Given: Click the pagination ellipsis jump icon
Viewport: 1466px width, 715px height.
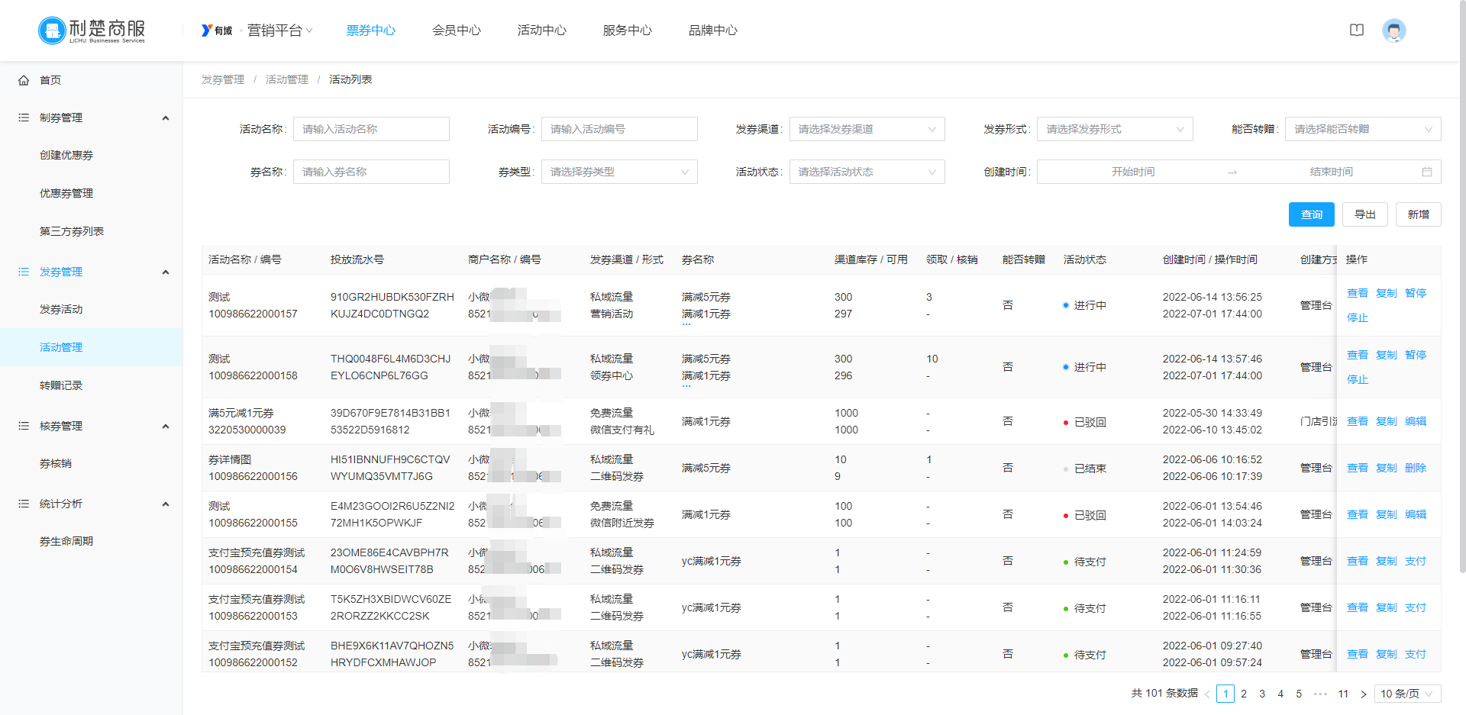Looking at the screenshot, I should pos(1320,694).
